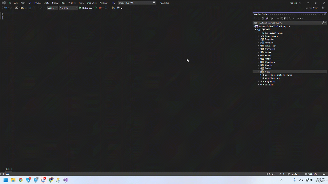Expand the Controllers folder
Image resolution: width=328 pixels, height=184 pixels.
coord(258,49)
